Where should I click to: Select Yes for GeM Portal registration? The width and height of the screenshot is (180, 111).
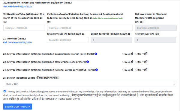123,54
